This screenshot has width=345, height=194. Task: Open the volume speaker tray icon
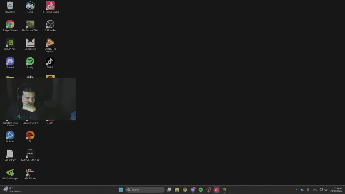click(x=326, y=190)
